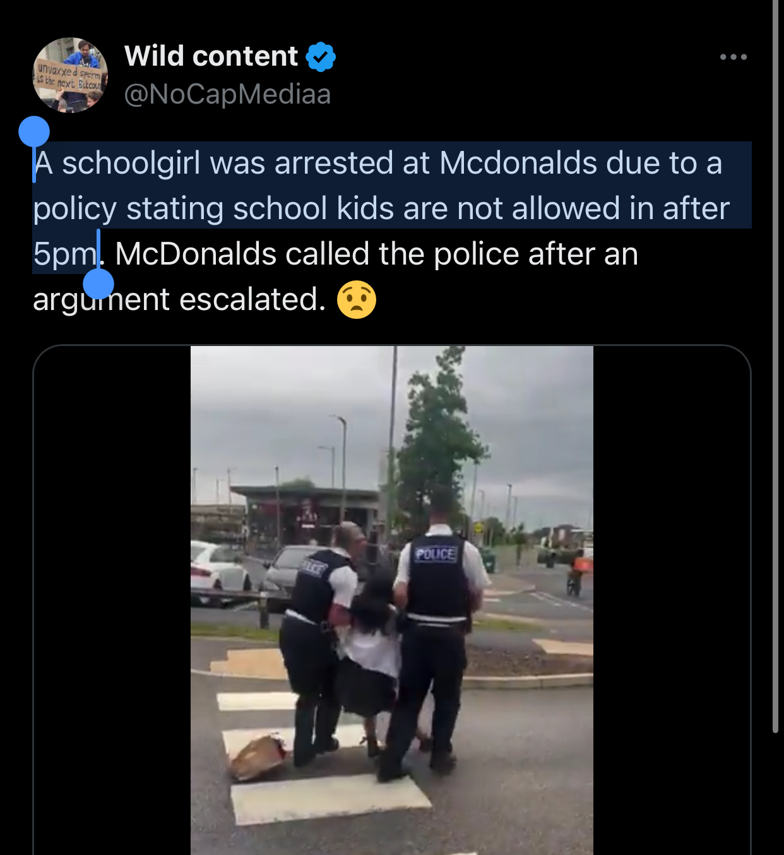The height and width of the screenshot is (855, 784).
Task: Click the scrollbar on the right edge
Action: click(x=776, y=366)
